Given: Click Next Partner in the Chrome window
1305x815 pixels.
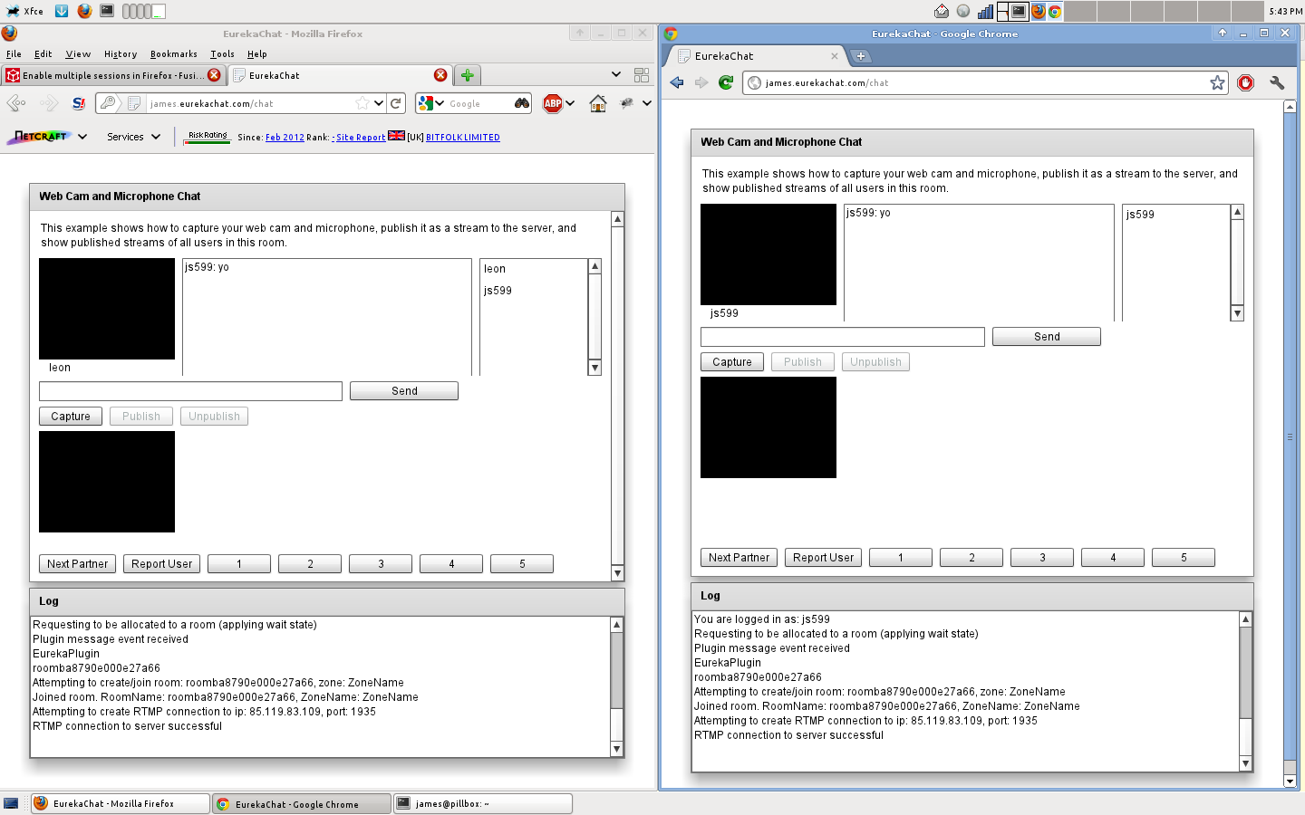Looking at the screenshot, I should pyautogui.click(x=739, y=558).
